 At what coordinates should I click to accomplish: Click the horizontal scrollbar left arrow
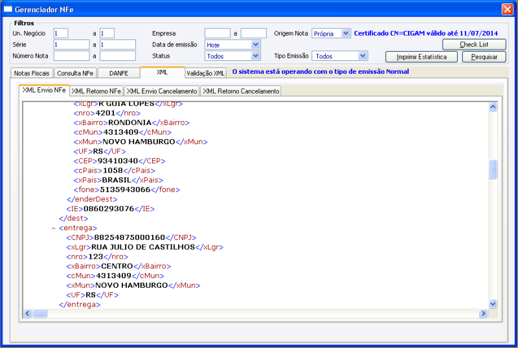click(x=28, y=313)
